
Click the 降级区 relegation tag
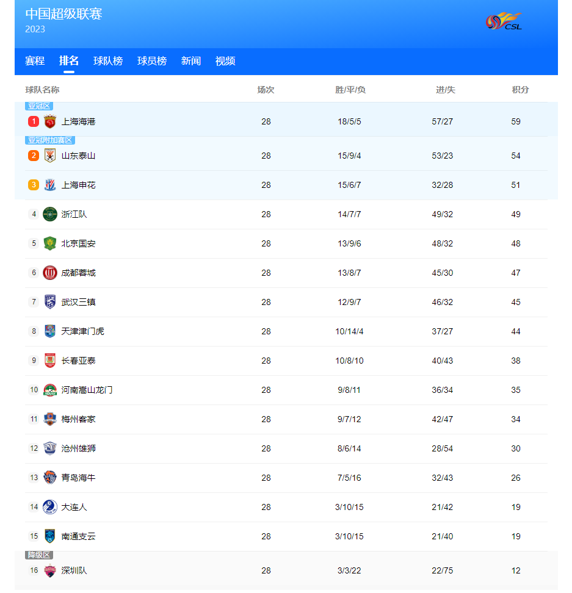click(x=39, y=555)
